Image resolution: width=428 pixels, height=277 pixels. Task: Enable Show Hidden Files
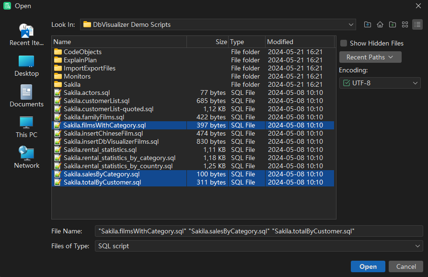tap(343, 43)
